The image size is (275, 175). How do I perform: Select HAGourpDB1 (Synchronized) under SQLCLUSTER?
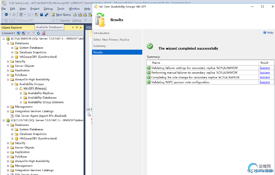click(x=38, y=138)
